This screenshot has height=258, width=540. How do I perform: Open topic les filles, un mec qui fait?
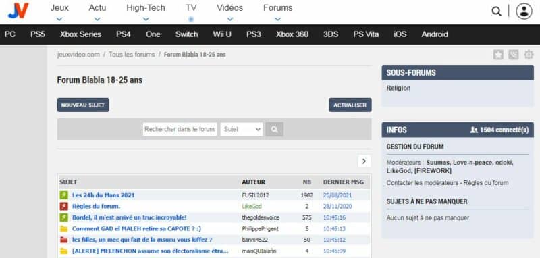[142, 240]
